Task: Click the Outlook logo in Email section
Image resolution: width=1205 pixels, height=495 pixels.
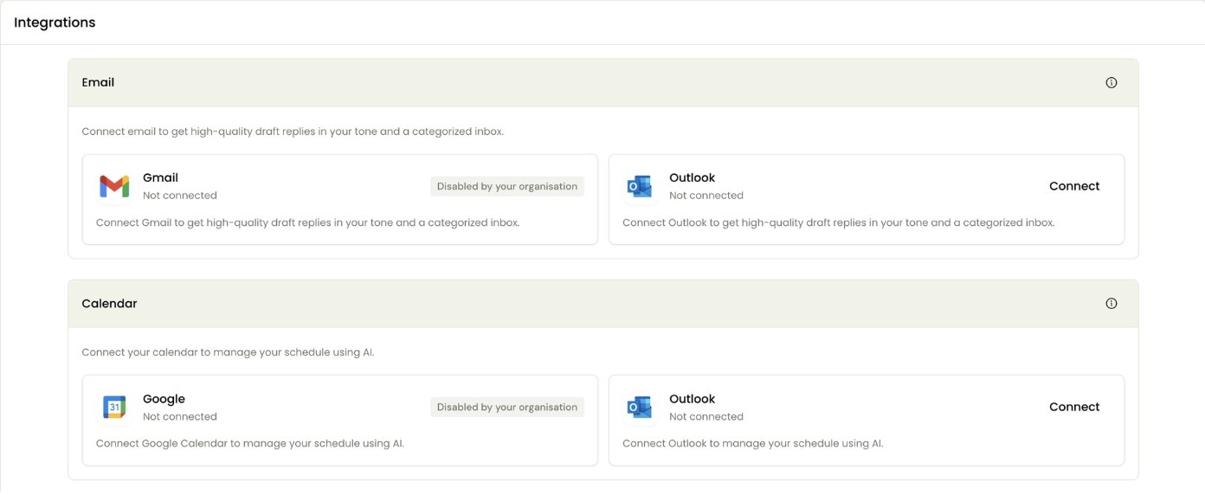Action: 640,186
